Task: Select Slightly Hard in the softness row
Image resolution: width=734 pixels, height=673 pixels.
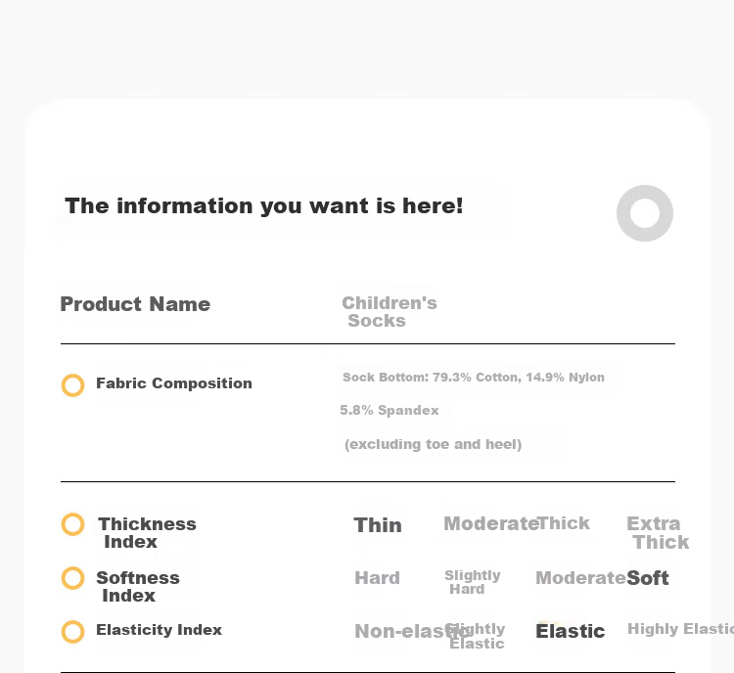Action: [473, 582]
